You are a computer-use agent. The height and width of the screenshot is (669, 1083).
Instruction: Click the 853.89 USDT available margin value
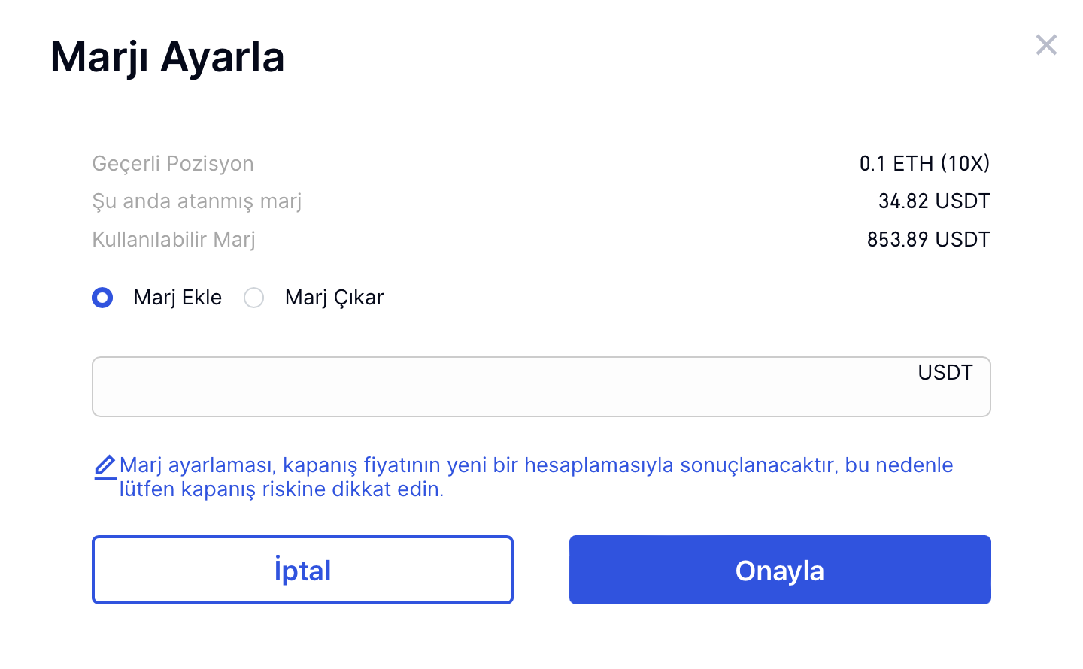(928, 240)
